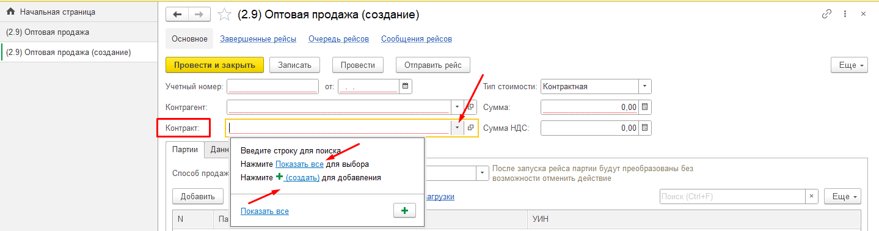Clear the search field with X icon
Viewport: 879px width, 231px height.
[x=812, y=196]
